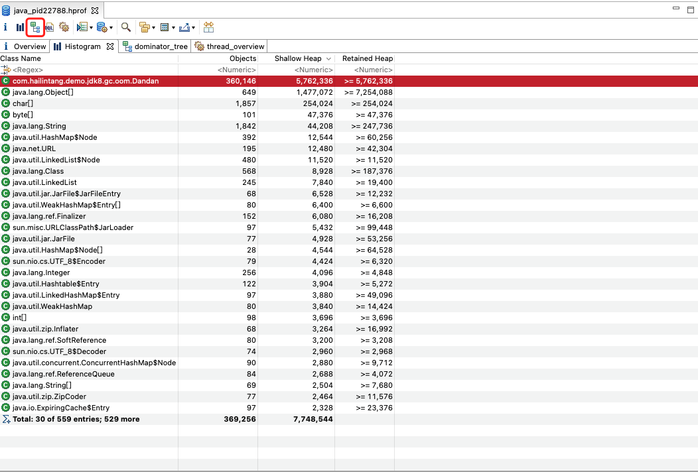Select the sun.misc.URLClassPath$JarLoader row

click(x=349, y=227)
